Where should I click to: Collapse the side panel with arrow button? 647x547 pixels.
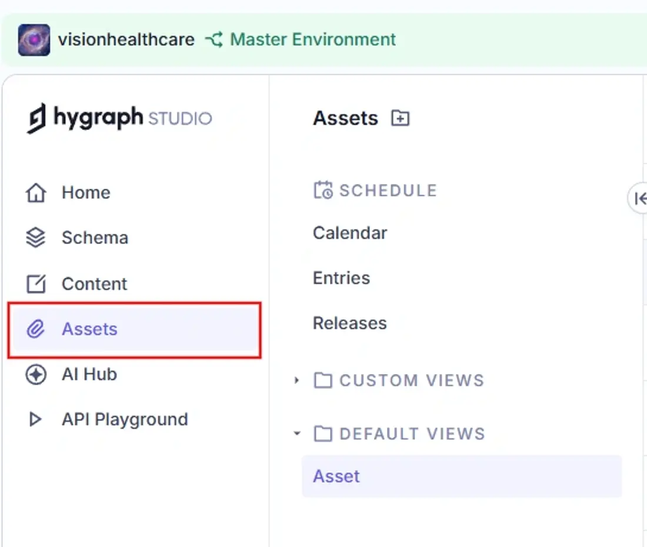pos(639,198)
